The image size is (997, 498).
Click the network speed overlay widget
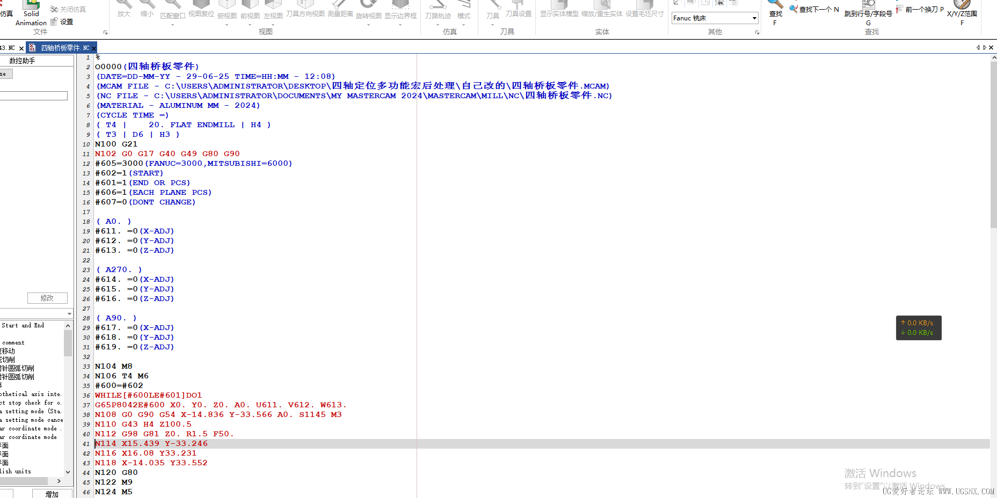[x=918, y=328]
